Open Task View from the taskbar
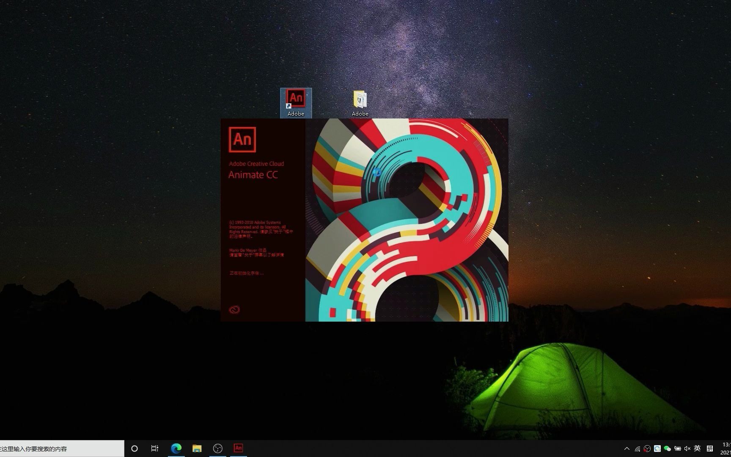 tap(155, 449)
